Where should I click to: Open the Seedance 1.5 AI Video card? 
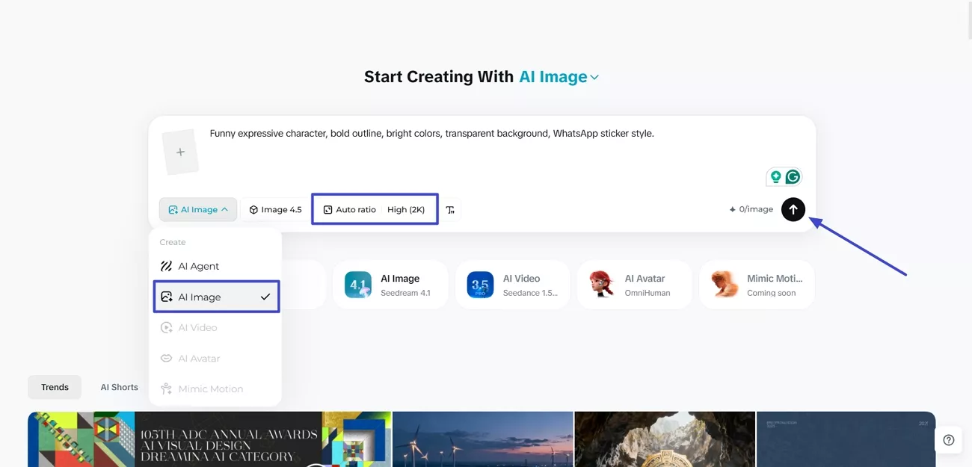point(513,284)
